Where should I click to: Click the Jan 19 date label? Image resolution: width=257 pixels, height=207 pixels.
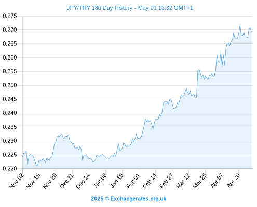coord(117,181)
